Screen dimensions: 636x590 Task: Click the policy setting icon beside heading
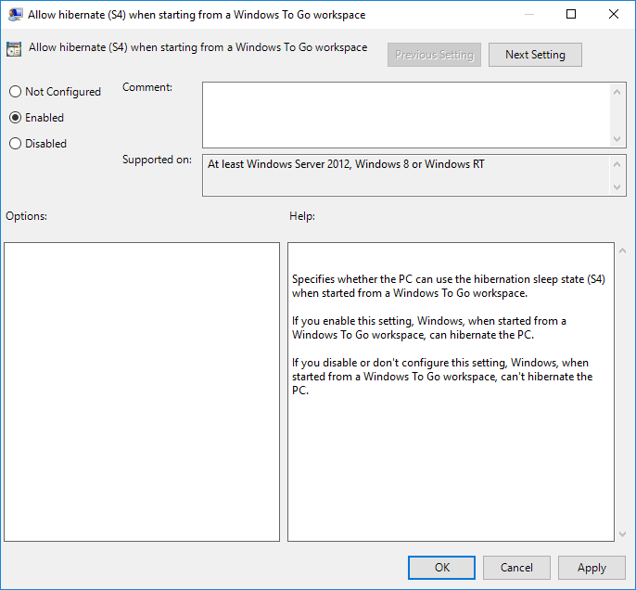pos(14,49)
